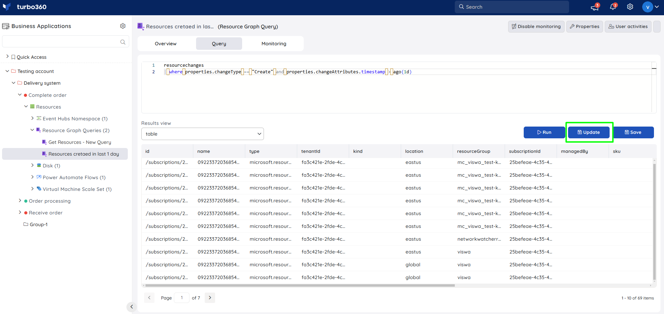Screen dimensions: 664x314
Task: Select the Query tab
Action: point(219,44)
